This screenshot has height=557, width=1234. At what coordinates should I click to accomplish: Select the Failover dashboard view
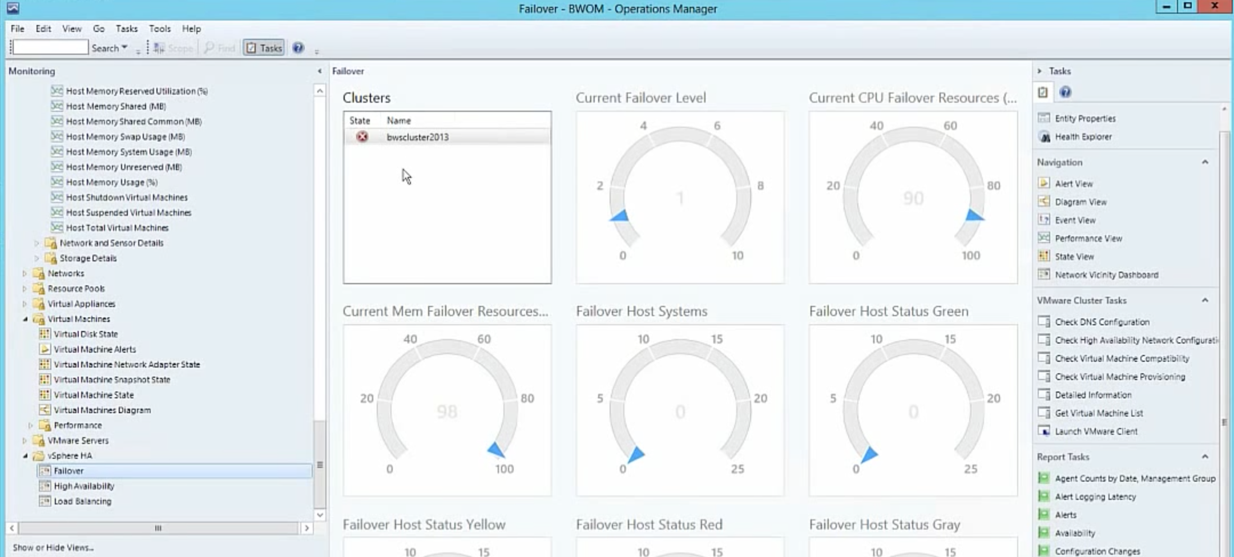pyautogui.click(x=68, y=471)
